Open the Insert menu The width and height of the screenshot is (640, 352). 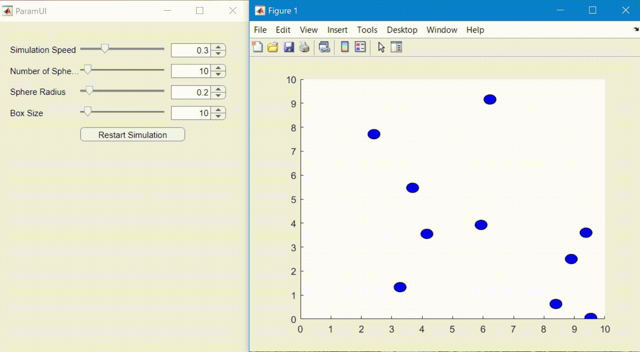pos(337,30)
